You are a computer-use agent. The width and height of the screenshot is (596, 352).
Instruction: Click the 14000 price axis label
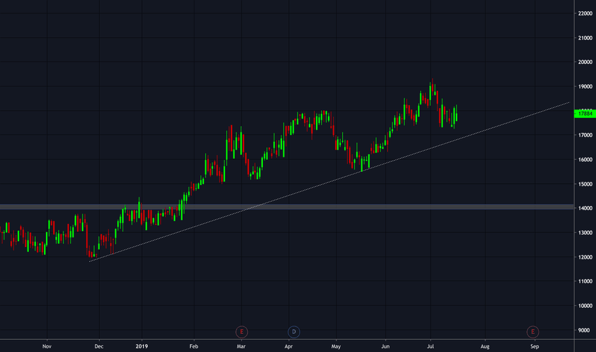click(585, 208)
